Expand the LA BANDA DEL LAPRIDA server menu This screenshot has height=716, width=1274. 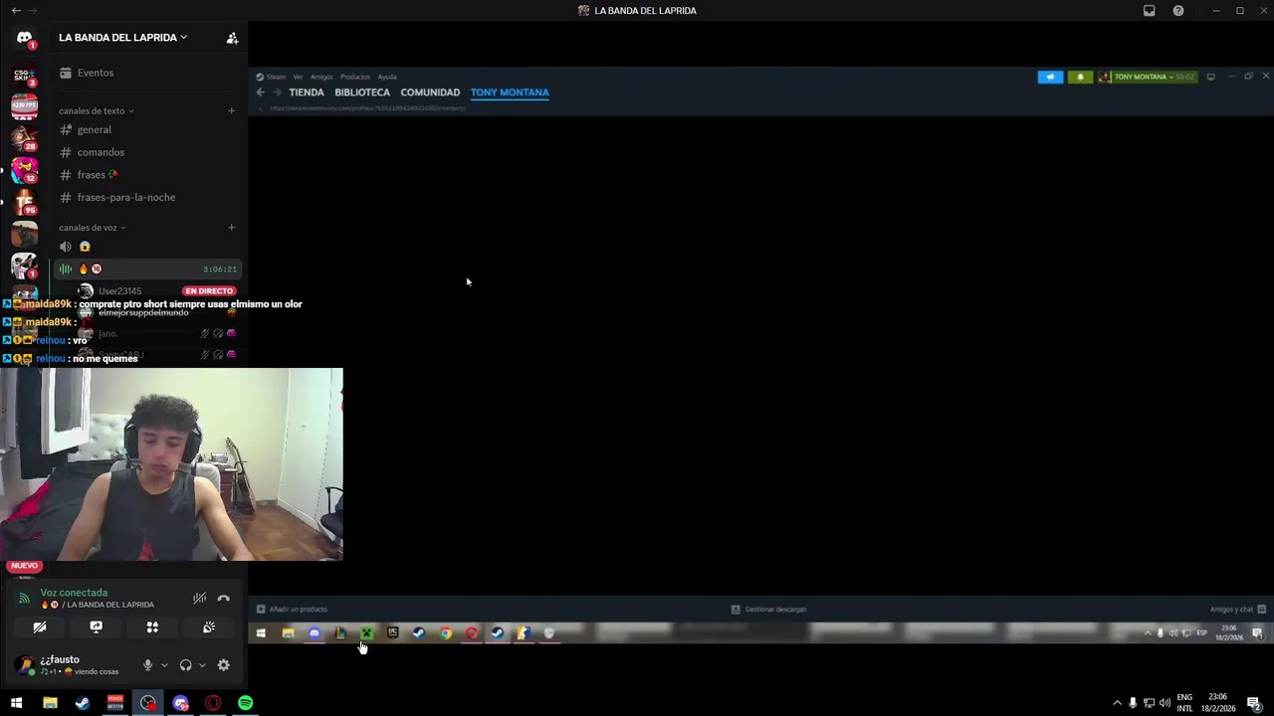[122, 38]
